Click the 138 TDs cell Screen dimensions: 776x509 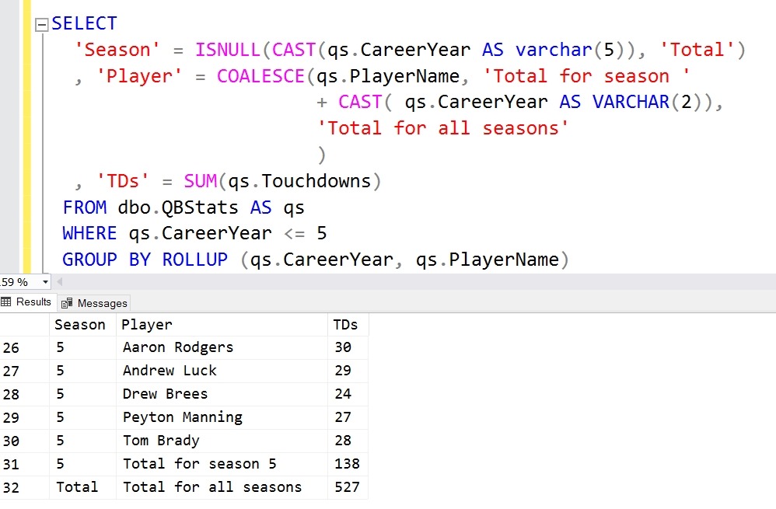pos(347,464)
